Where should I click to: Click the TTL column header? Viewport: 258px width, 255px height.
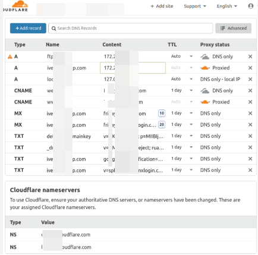172,45
